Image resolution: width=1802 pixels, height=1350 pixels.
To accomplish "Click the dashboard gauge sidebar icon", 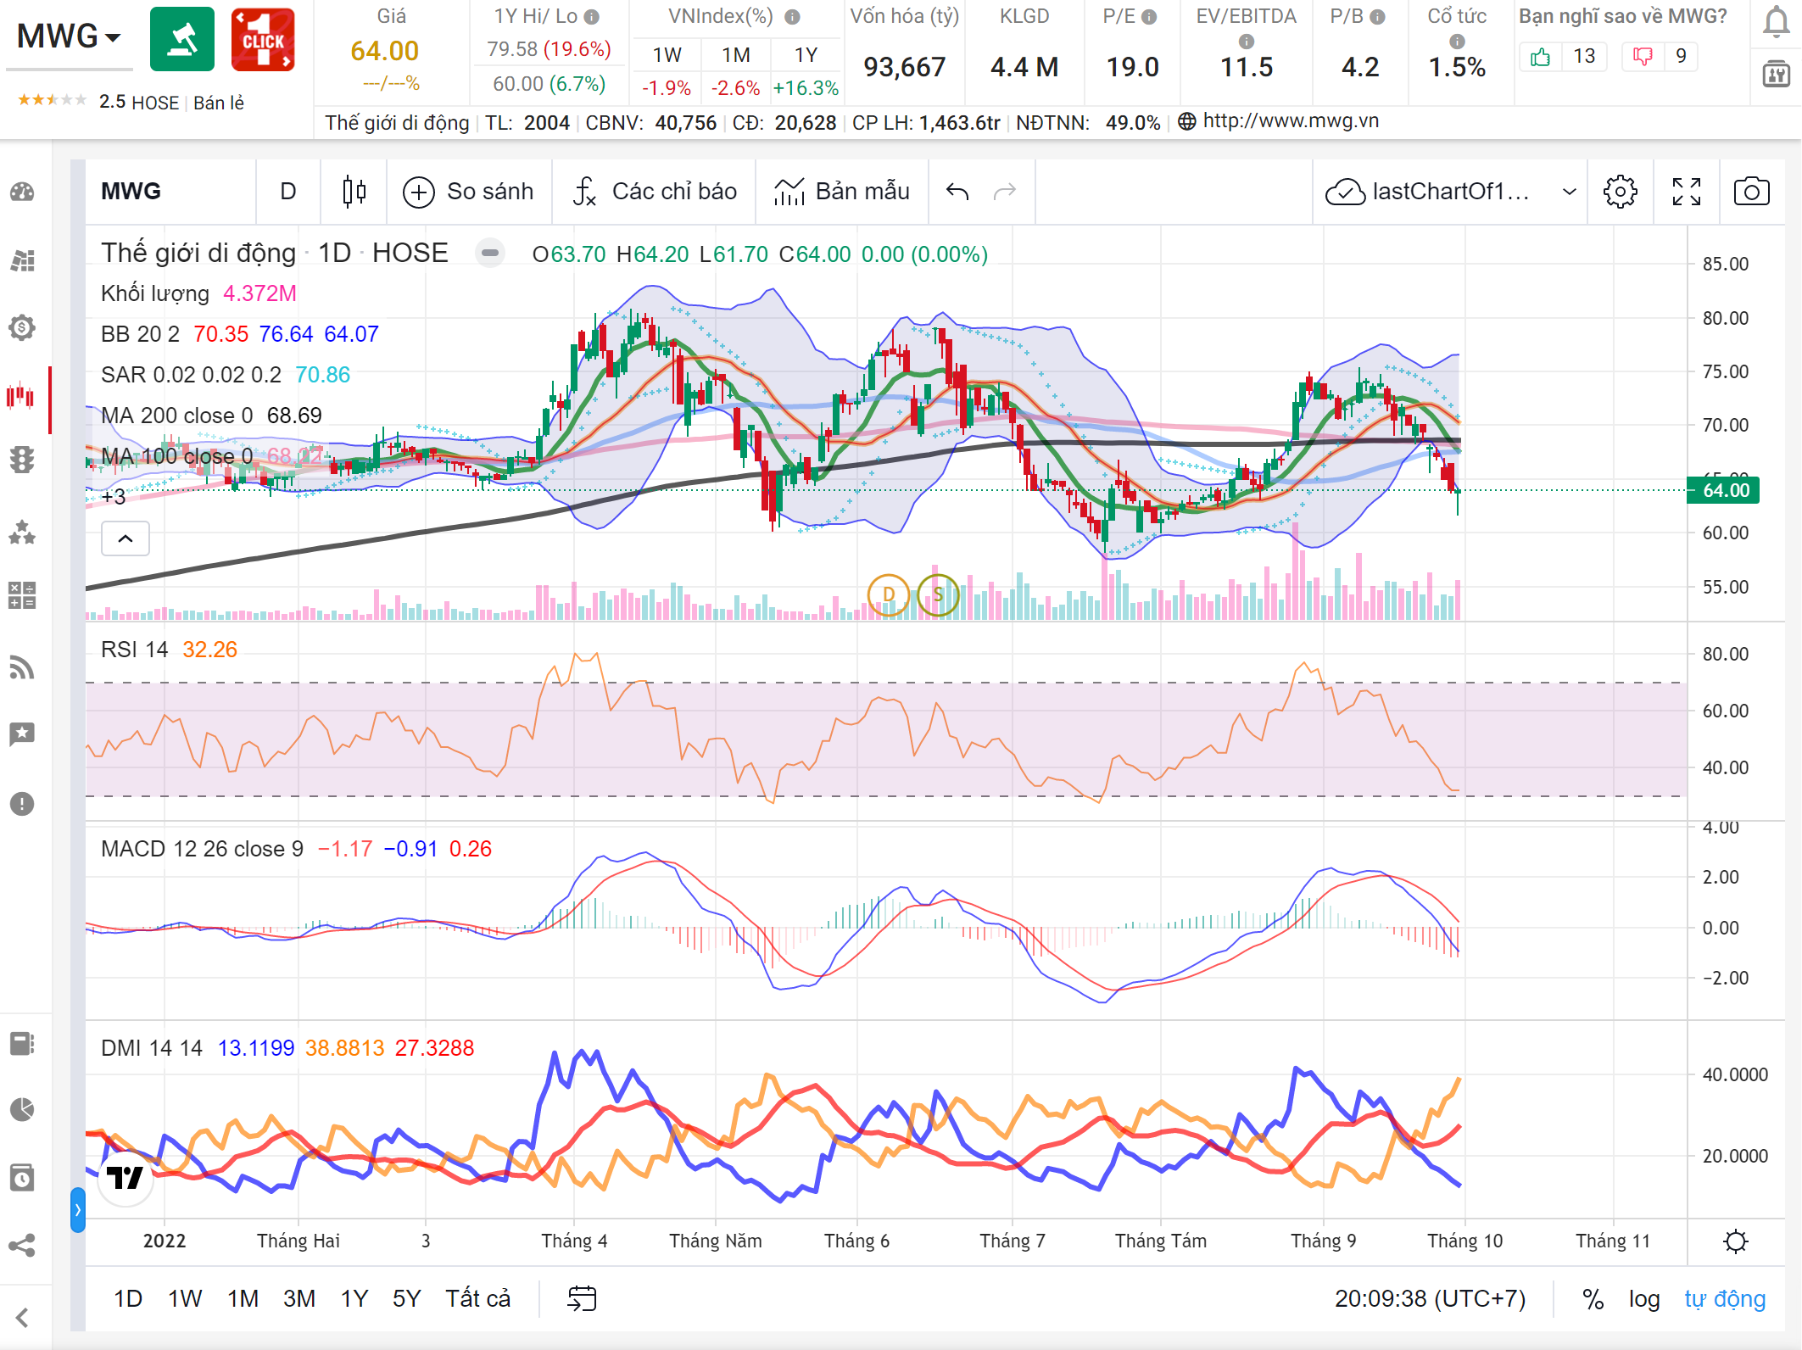I will (22, 192).
